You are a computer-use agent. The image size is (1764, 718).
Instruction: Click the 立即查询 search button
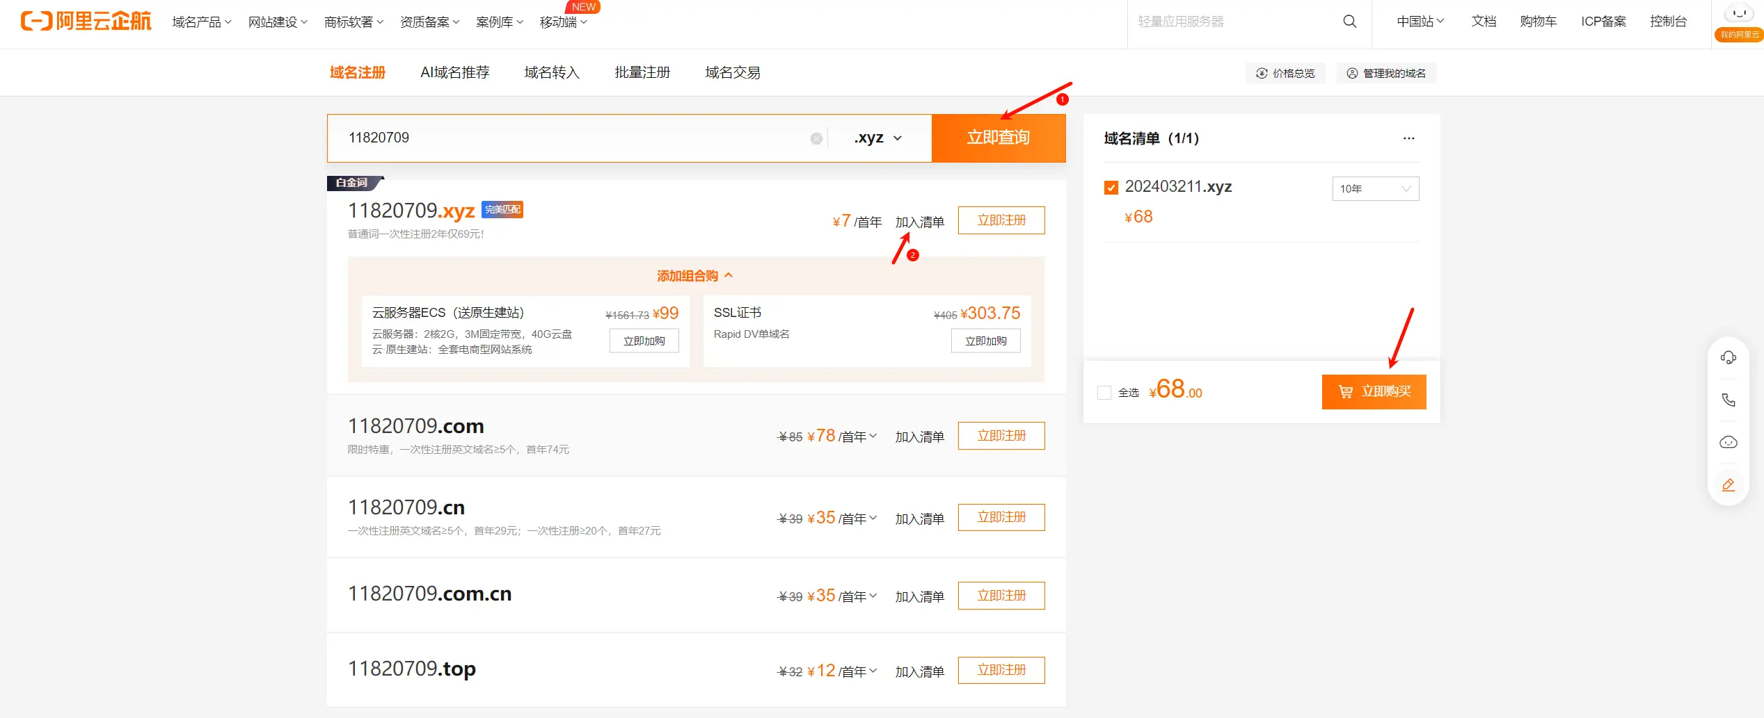tap(998, 138)
